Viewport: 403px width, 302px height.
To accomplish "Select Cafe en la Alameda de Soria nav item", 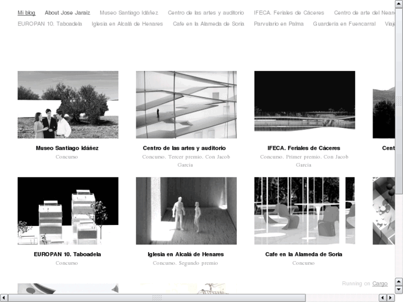I will click(208, 24).
